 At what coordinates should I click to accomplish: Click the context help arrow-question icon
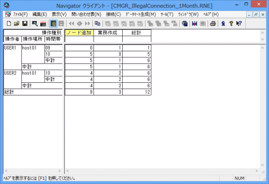click(x=239, y=23)
